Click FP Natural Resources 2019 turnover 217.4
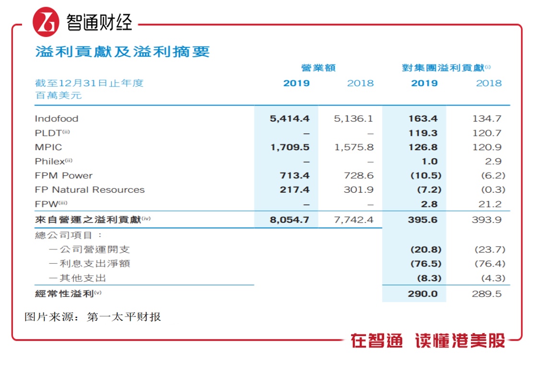Screen dimensions: 538x365 pyautogui.click(x=295, y=190)
